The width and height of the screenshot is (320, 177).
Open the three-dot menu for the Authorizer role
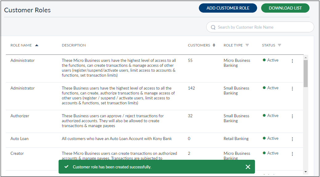292,116
